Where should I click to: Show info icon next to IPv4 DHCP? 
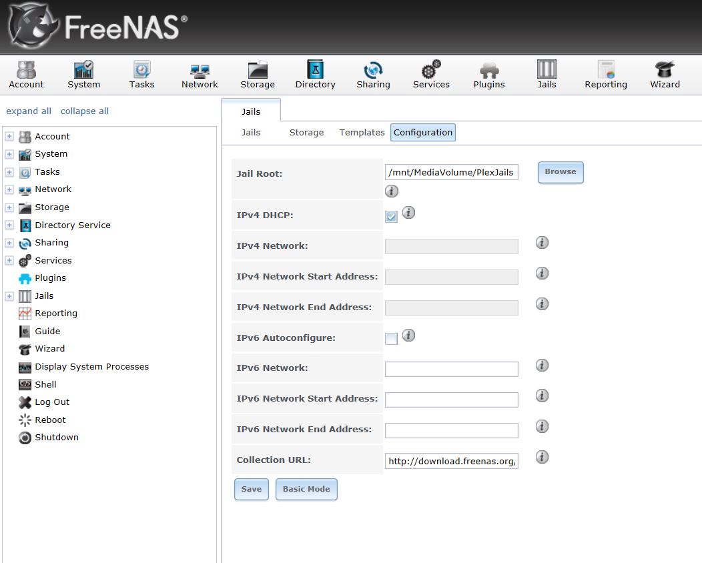pyautogui.click(x=408, y=212)
